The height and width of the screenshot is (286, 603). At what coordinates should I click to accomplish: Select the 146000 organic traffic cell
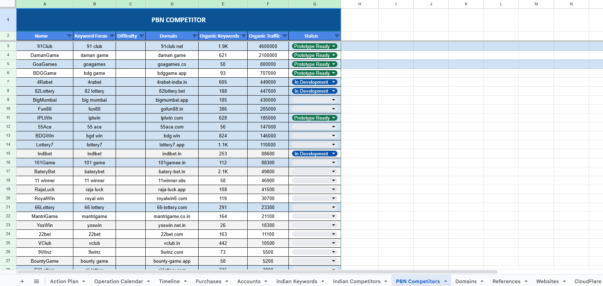(268, 136)
